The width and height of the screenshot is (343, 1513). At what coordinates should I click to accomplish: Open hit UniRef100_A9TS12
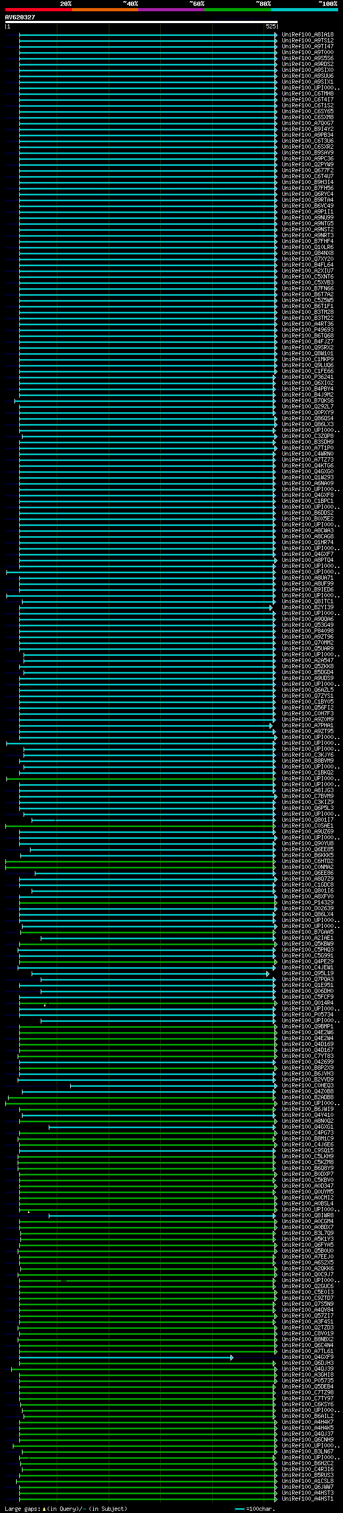click(307, 41)
